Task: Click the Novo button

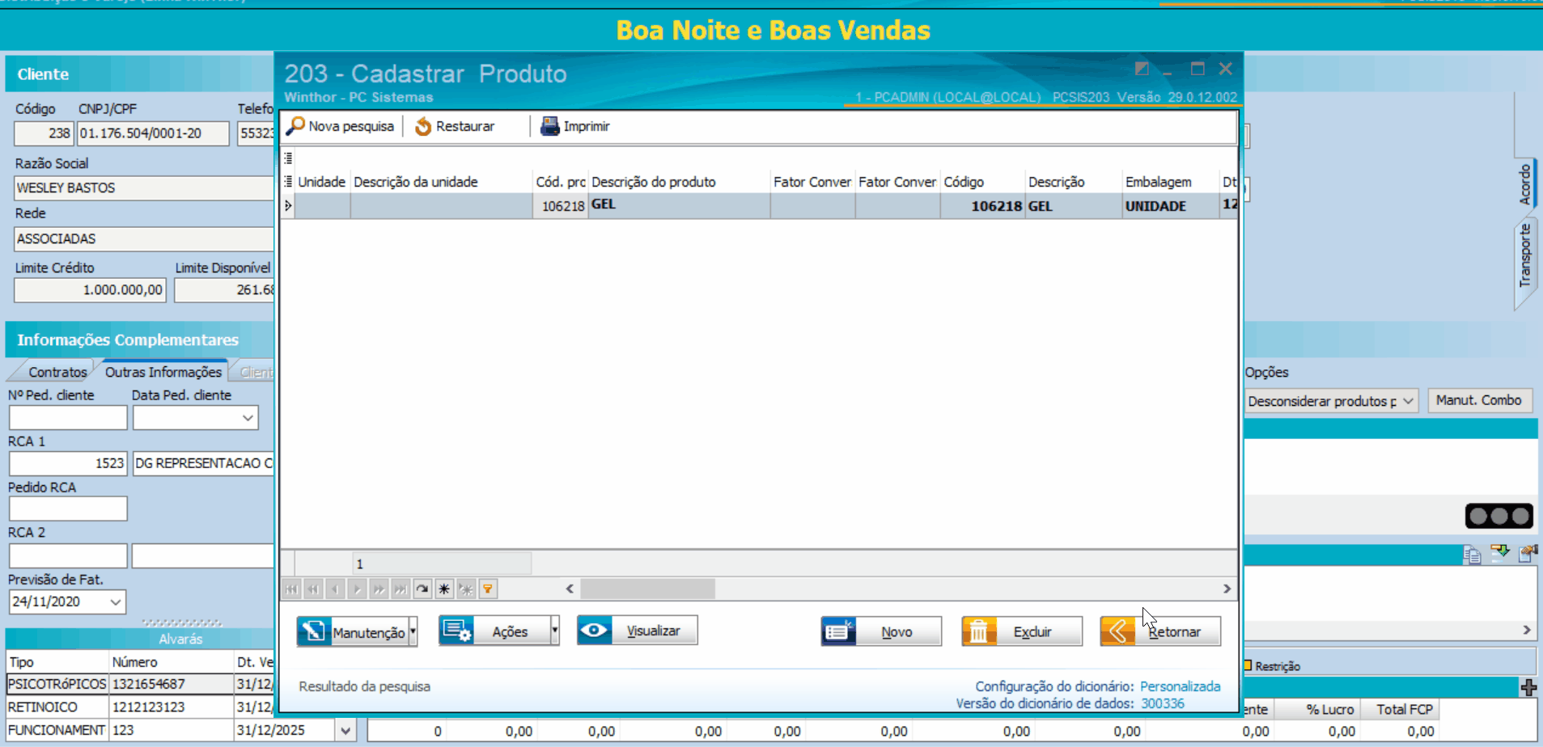Action: [881, 631]
